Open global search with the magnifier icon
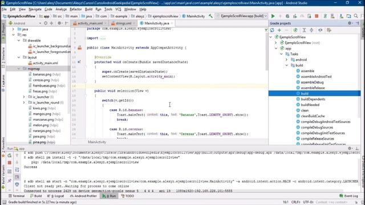This screenshot has height=205, width=365. point(356,16)
